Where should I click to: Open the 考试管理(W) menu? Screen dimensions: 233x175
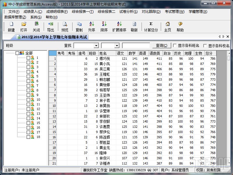coord(174,12)
